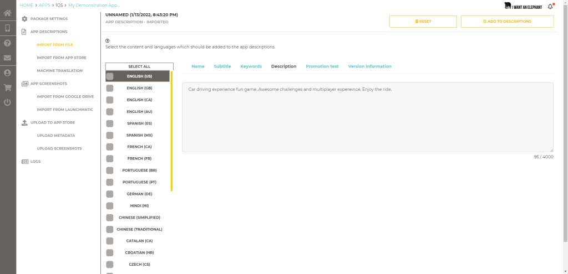
Task: Open the user account sidebar icon
Action: (8, 73)
